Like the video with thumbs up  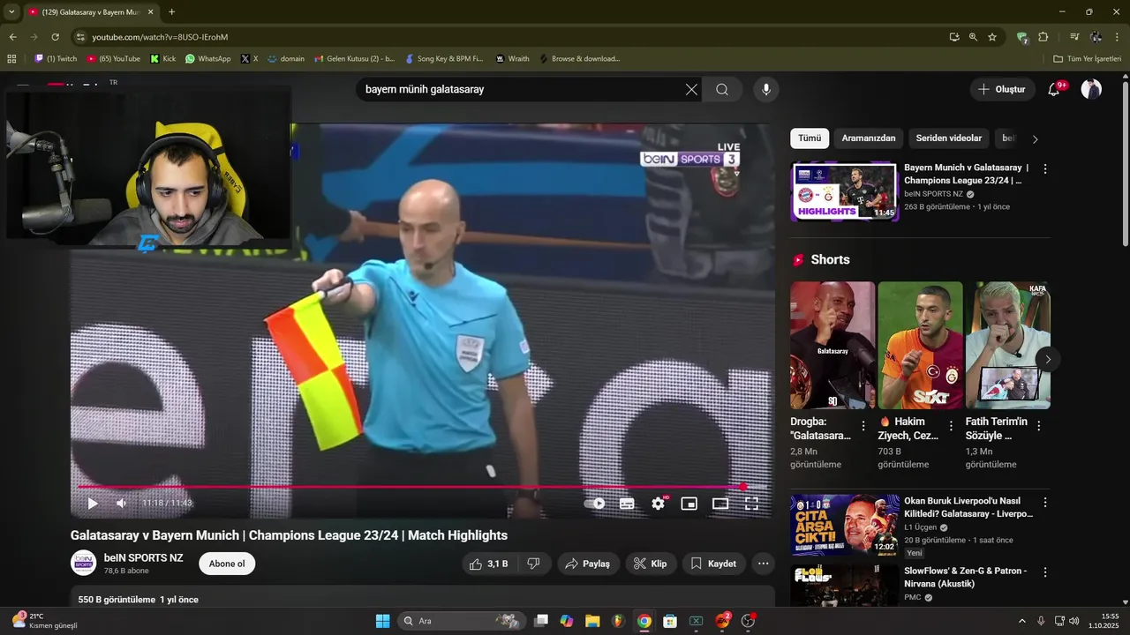[x=487, y=564]
